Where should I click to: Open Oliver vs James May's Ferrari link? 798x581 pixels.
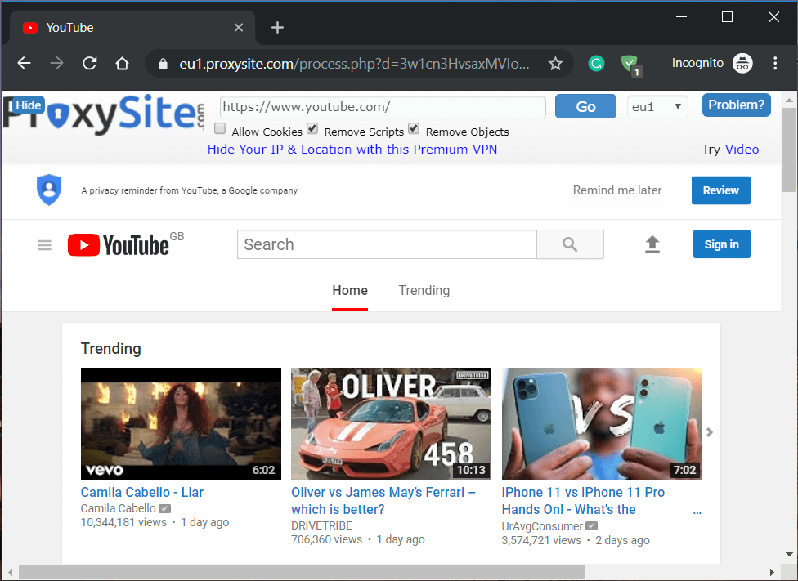click(x=383, y=501)
